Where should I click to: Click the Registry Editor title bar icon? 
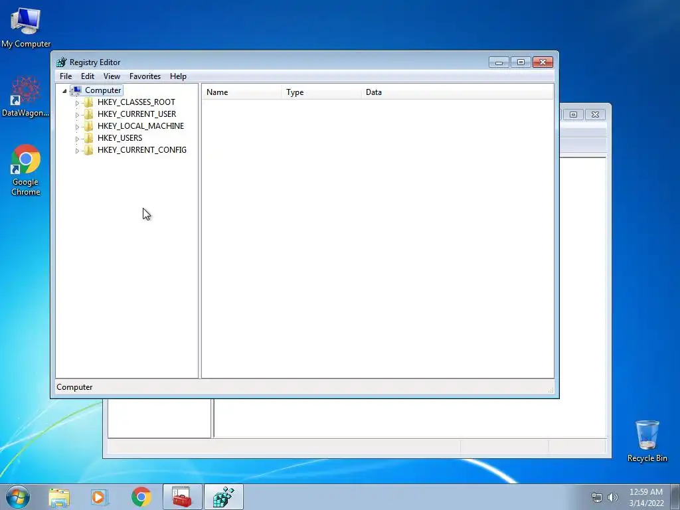[62, 62]
